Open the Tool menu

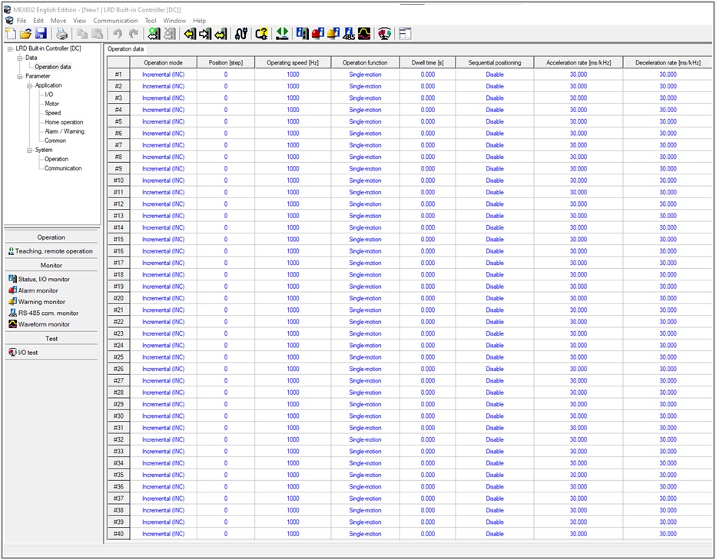(151, 21)
